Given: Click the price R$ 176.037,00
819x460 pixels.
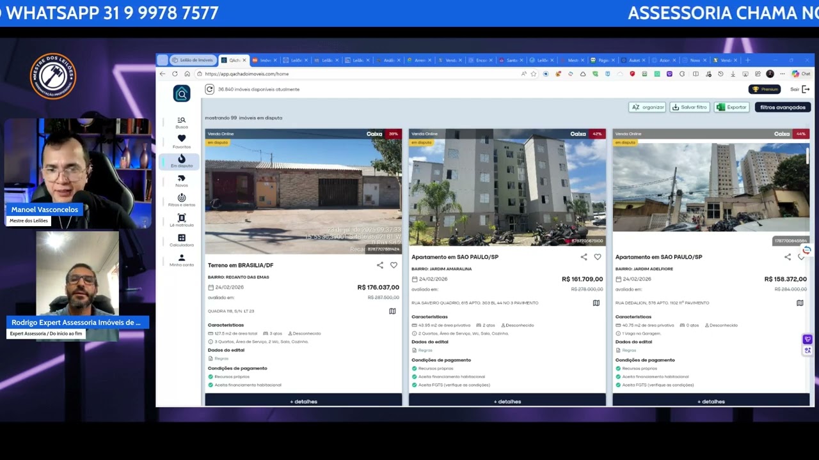Looking at the screenshot, I should [378, 287].
